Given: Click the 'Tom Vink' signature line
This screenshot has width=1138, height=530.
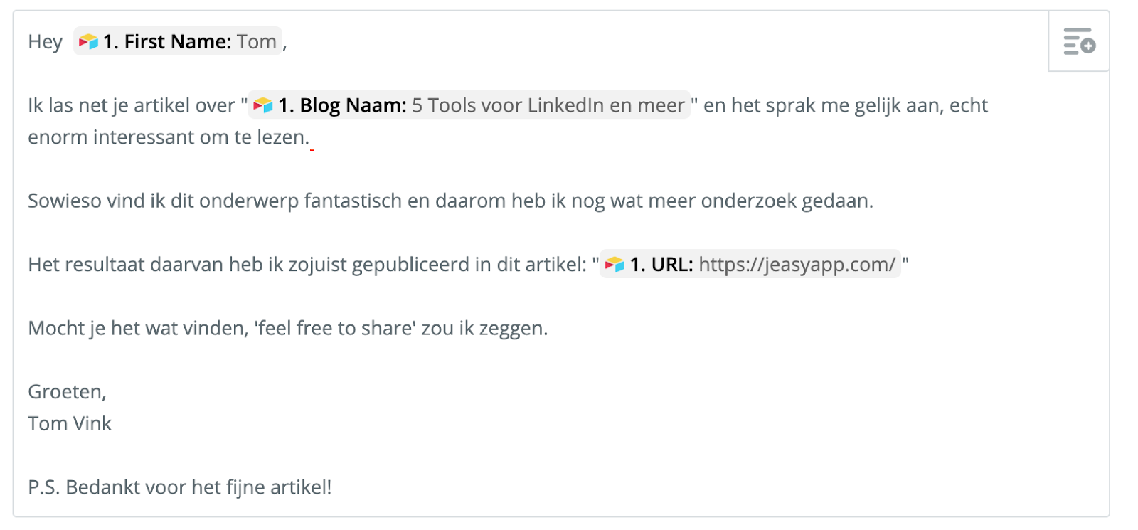Looking at the screenshot, I should point(70,424).
